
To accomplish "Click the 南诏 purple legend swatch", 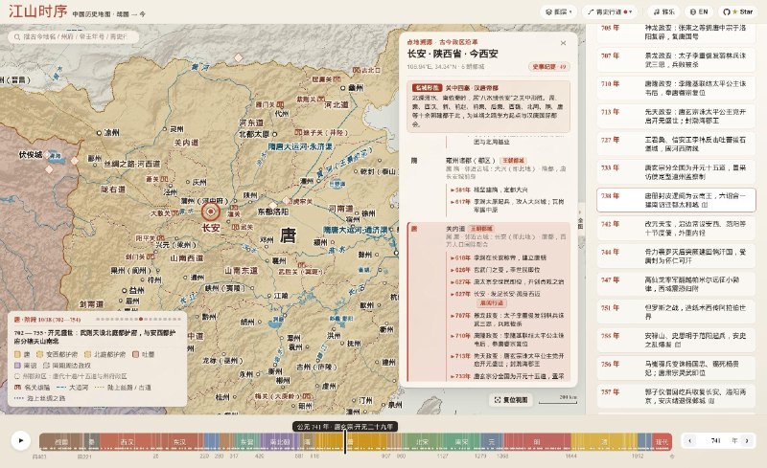I will click(x=17, y=365).
